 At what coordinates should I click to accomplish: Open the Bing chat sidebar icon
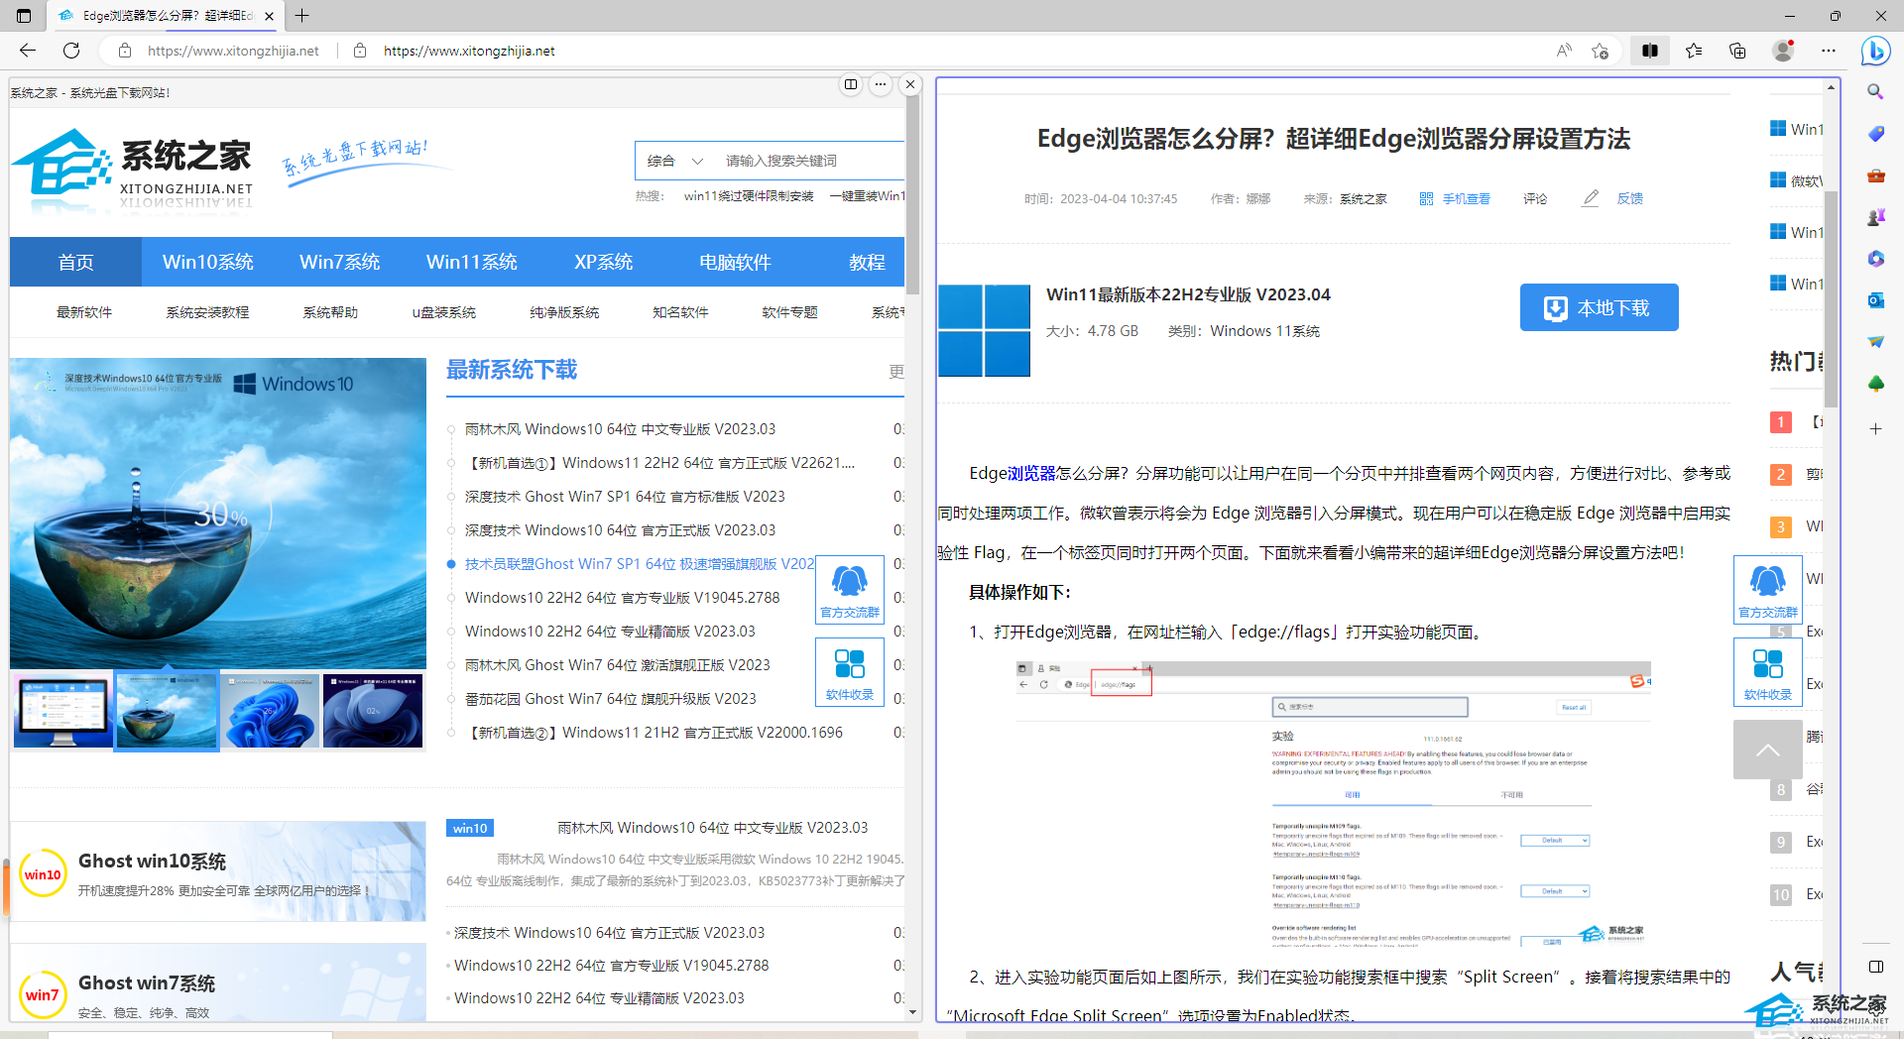click(x=1875, y=51)
